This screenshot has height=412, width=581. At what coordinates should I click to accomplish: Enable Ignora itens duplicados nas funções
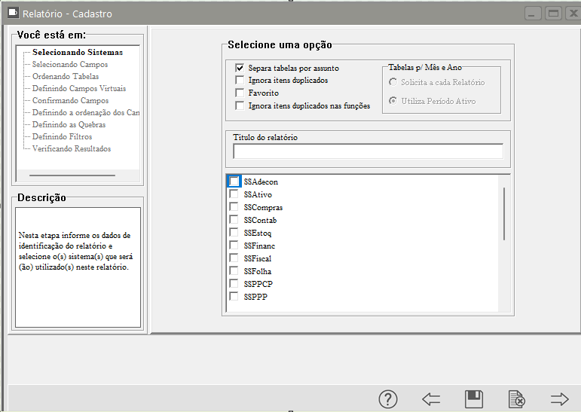tap(240, 105)
